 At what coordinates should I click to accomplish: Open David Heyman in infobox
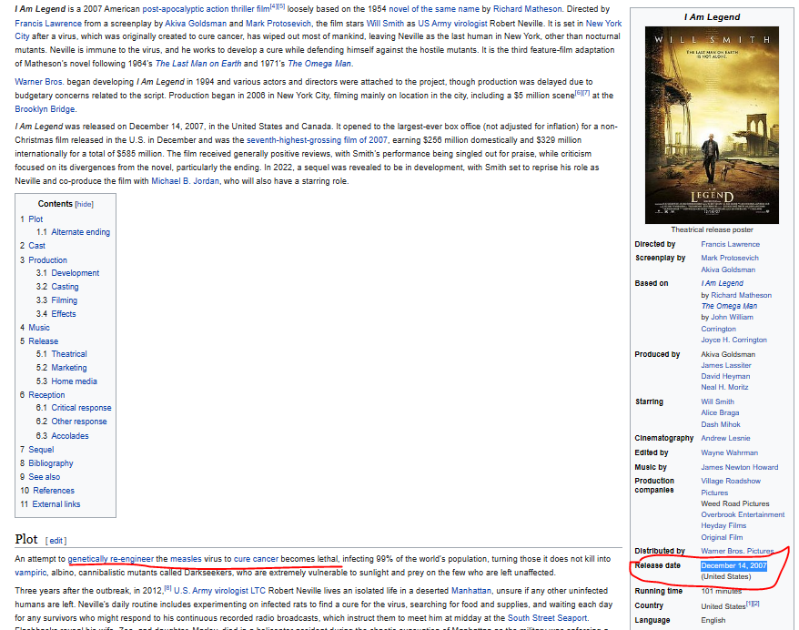click(725, 376)
